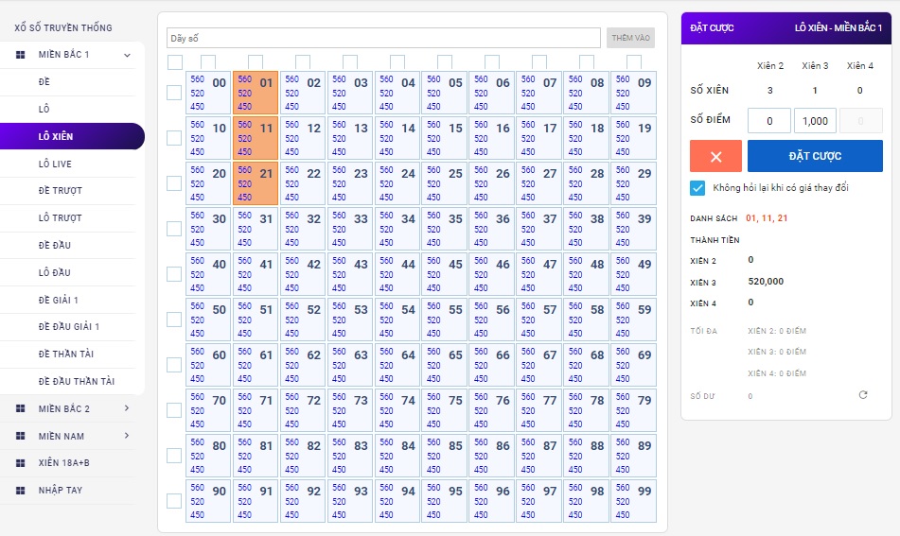This screenshot has height=536, width=900.
Task: Select number 77 in the grid
Action: tap(539, 410)
